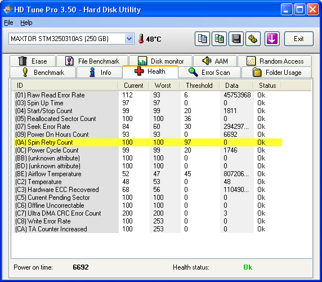Click the Power on time value 6692
Screen dimensions: 322x282
click(x=80, y=267)
